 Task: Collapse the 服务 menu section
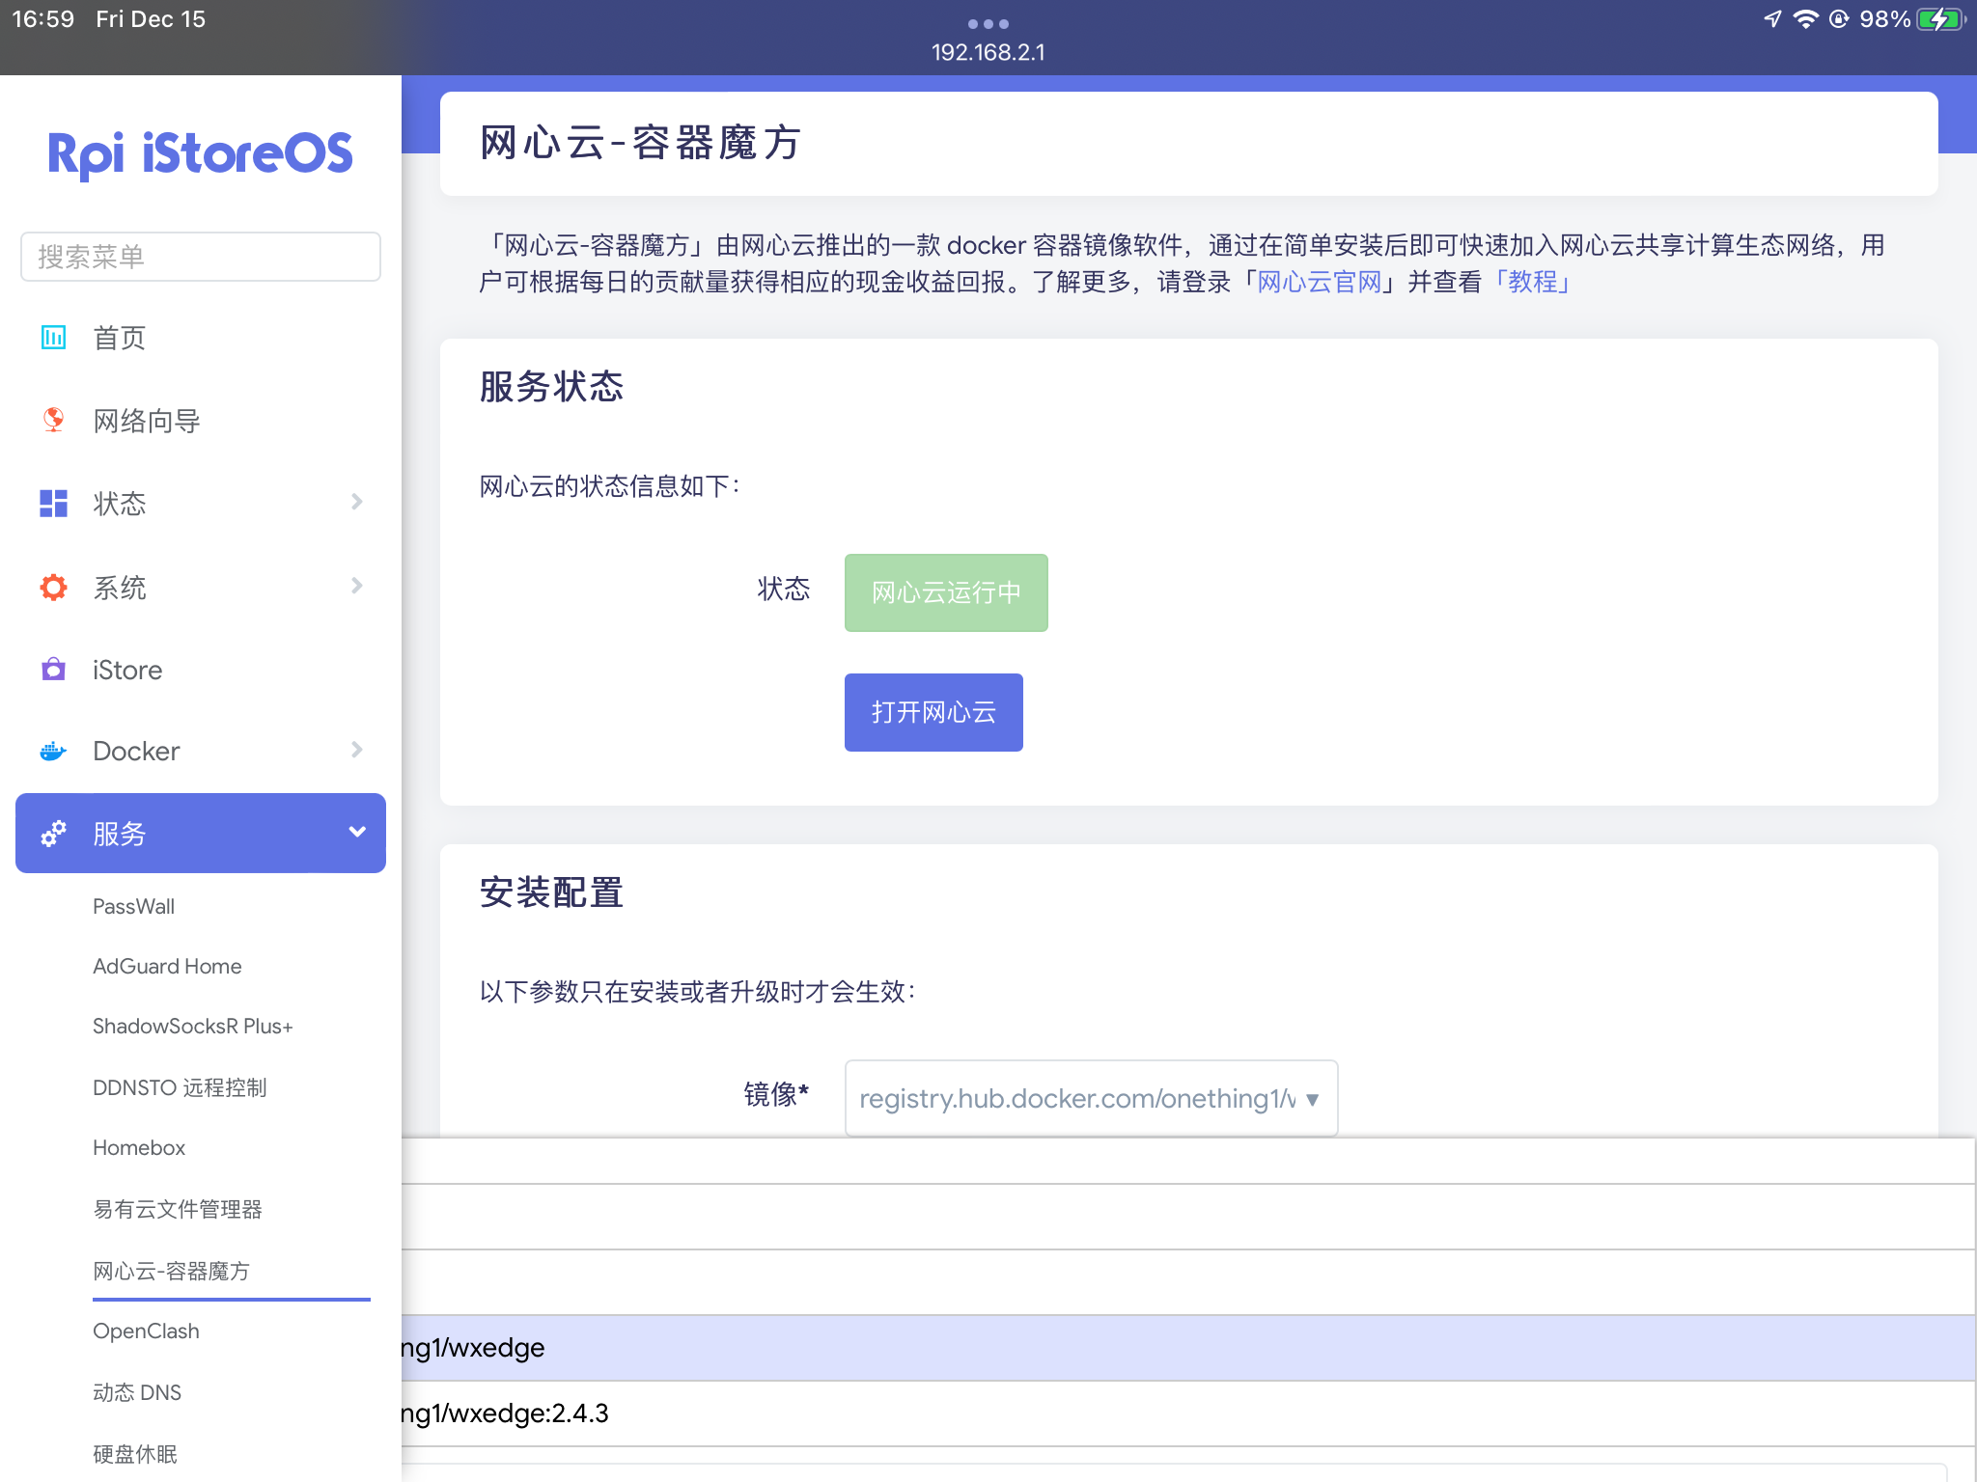pyautogui.click(x=356, y=833)
